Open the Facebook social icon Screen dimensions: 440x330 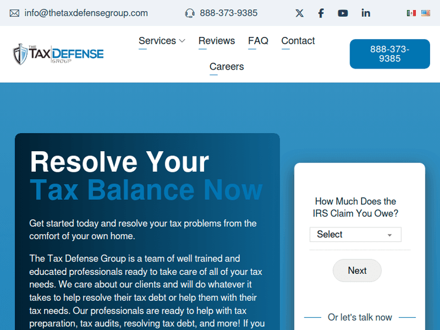[321, 13]
